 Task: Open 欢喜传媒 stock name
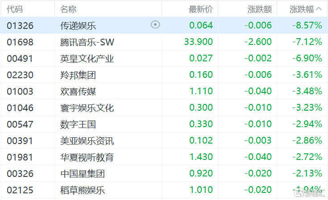click(78, 92)
